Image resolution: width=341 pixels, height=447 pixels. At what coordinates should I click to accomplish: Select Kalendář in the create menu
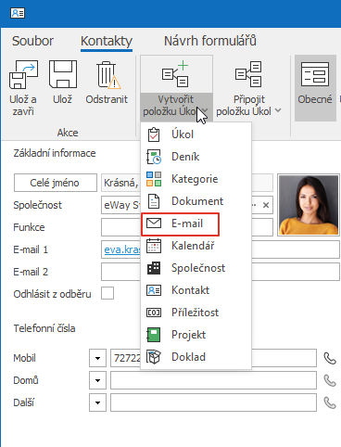pyautogui.click(x=196, y=246)
